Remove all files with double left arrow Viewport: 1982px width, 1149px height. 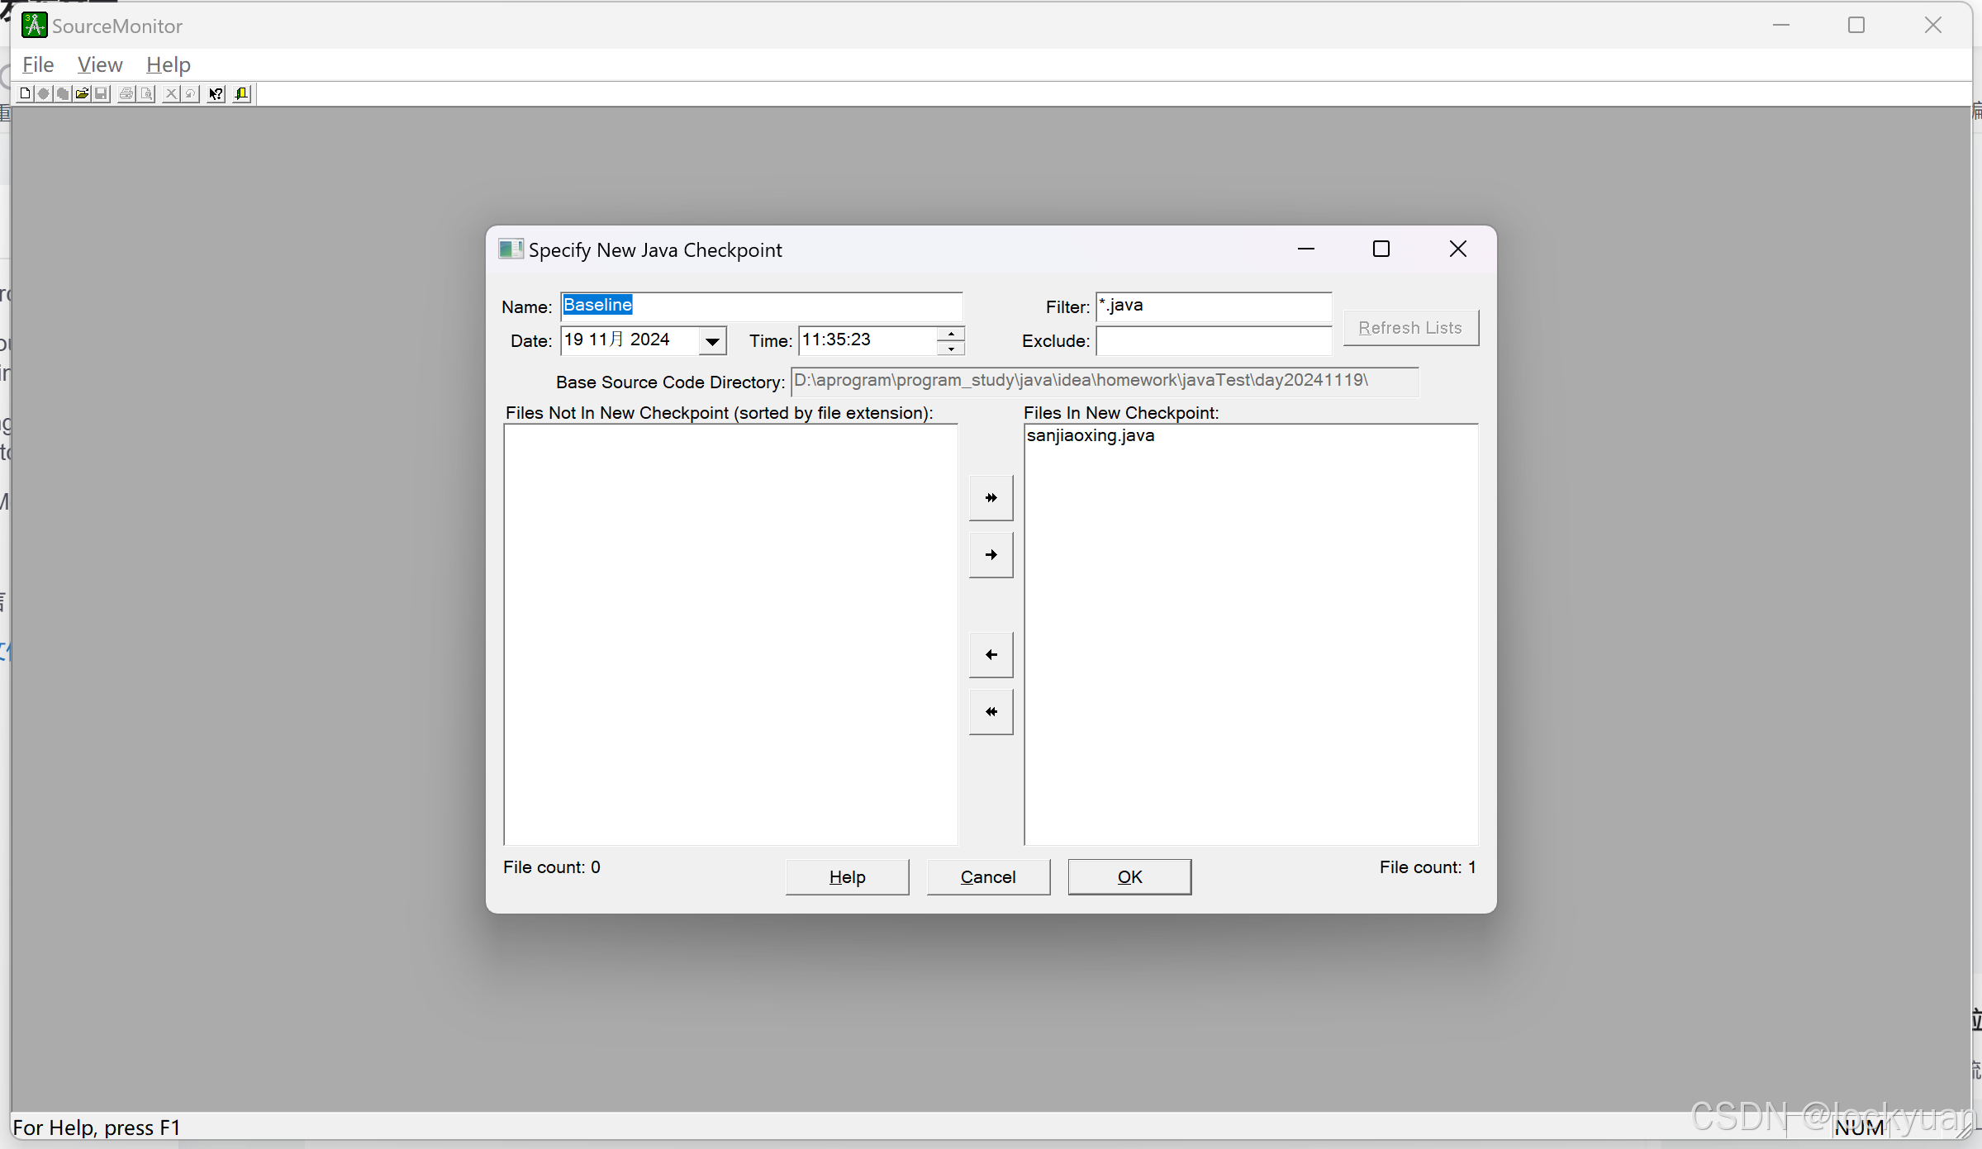(991, 712)
